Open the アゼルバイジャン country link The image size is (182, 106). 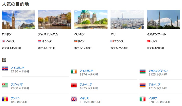point(158,71)
